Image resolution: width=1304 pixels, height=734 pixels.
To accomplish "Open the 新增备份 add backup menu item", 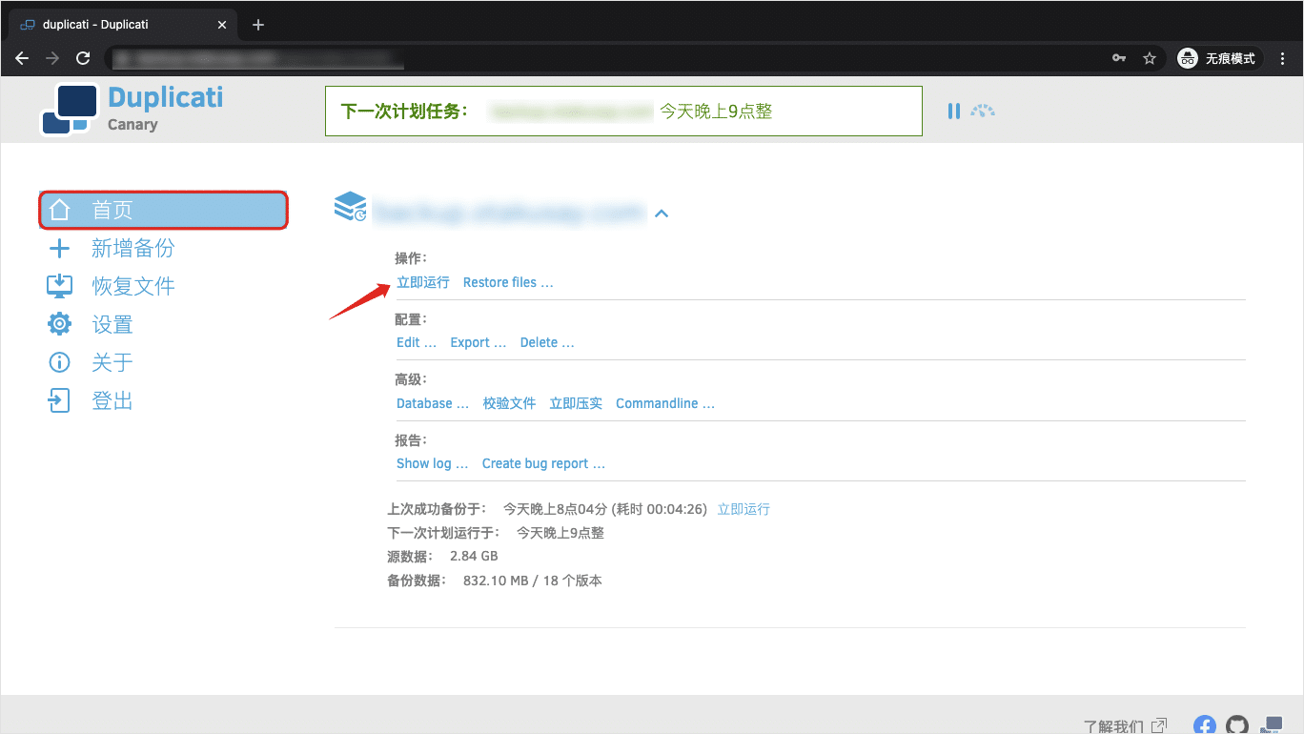I will pyautogui.click(x=112, y=249).
